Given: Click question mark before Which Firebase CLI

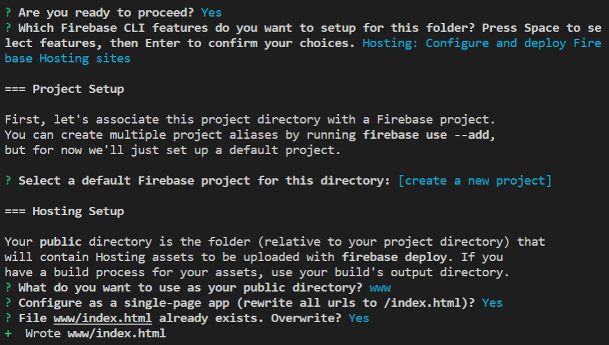Looking at the screenshot, I should tap(8, 28).
